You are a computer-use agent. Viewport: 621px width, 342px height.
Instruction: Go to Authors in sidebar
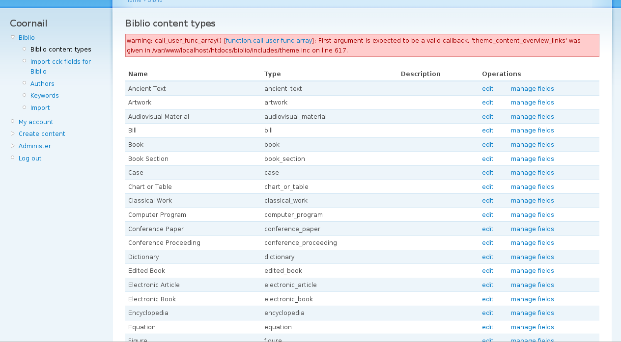tap(42, 84)
